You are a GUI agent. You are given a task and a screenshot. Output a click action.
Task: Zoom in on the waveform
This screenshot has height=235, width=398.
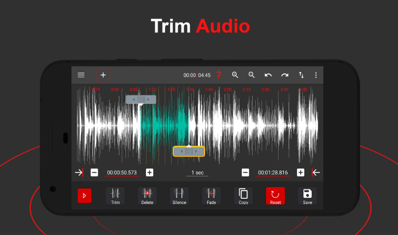235,75
